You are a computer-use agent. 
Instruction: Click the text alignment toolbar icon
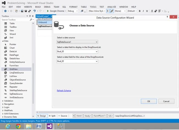[x=160, y=11]
